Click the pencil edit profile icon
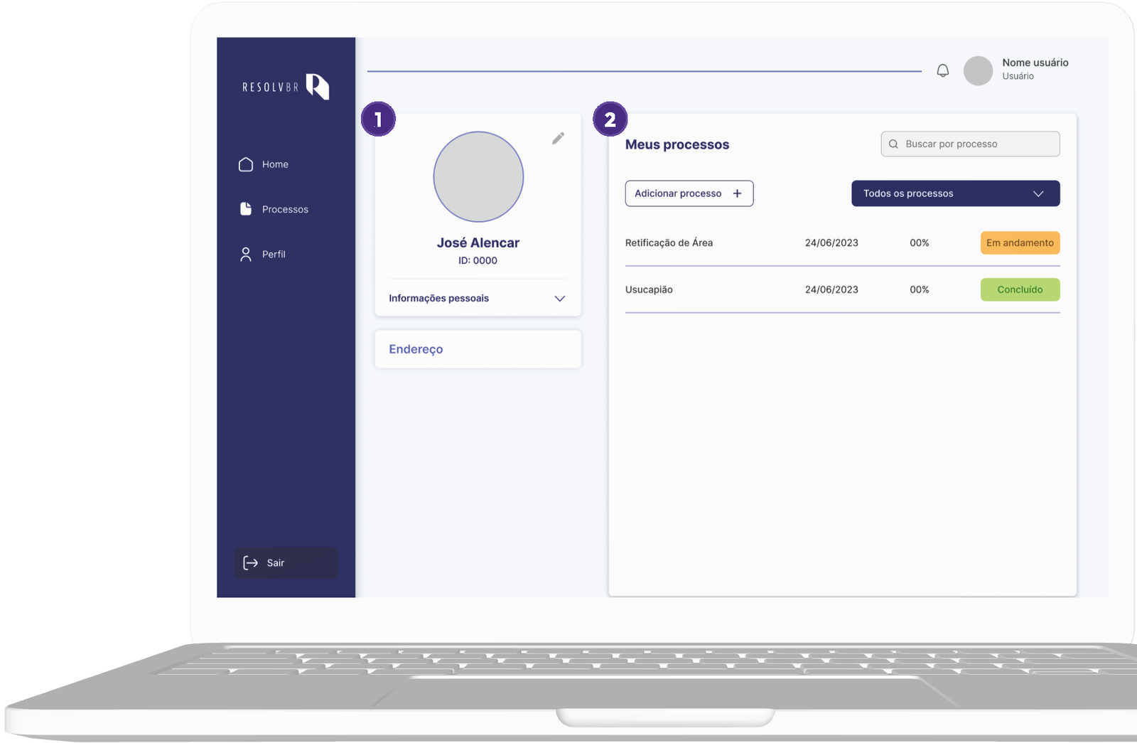 (x=559, y=138)
